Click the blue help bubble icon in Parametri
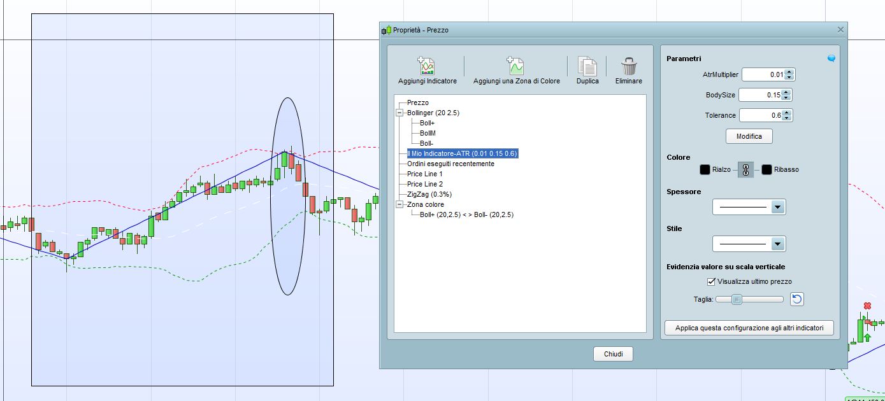Viewport: 885px width, 401px height. coord(831,59)
